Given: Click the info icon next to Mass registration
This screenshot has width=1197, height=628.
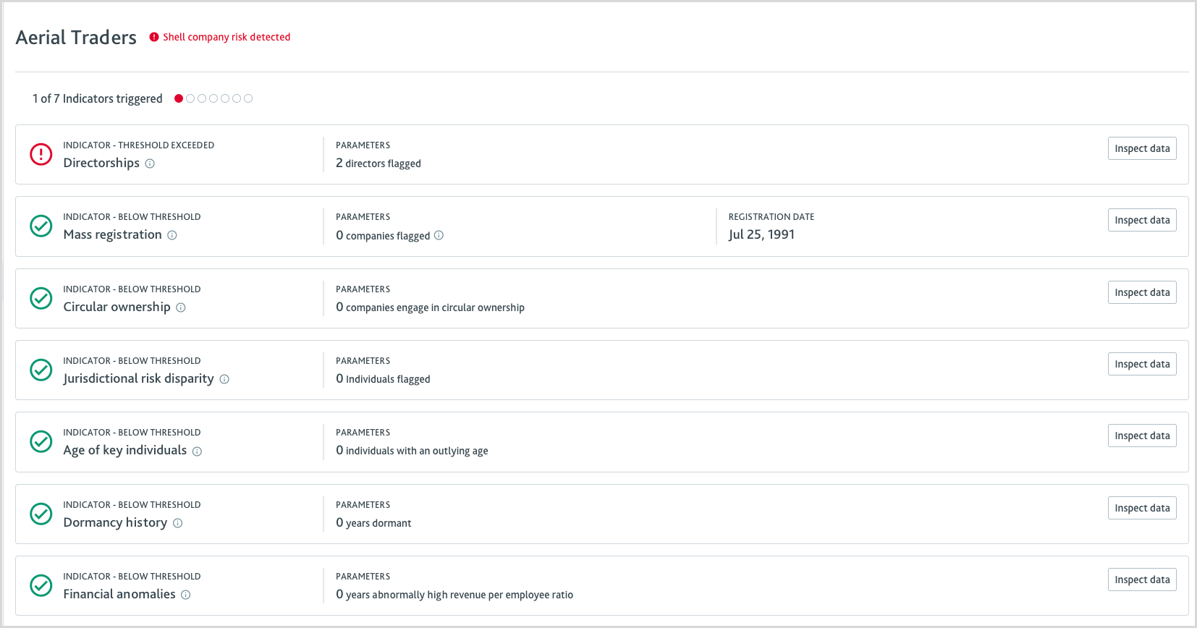Looking at the screenshot, I should pos(172,235).
